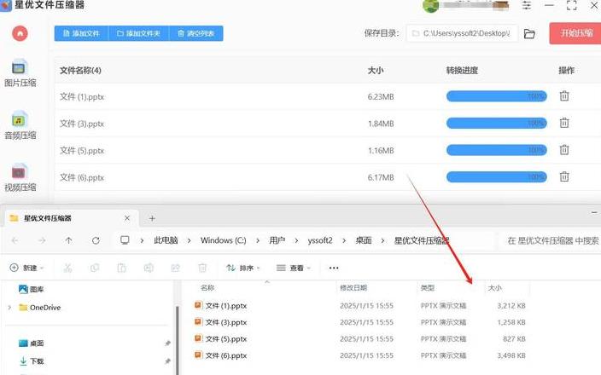Click the cut scissors icon in Explorer
601x375 pixels.
67,268
